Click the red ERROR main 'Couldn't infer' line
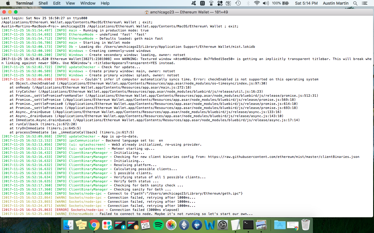Screen dimensions: 374x233 pyautogui.click(x=160, y=79)
